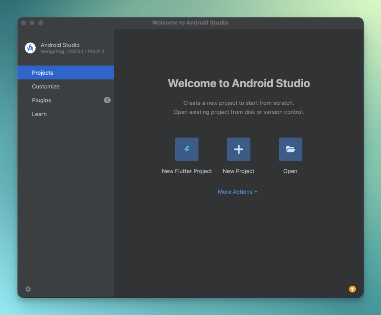Viewport: 381px width, 315px height.
Task: Click the Open label
Action: pos(290,171)
